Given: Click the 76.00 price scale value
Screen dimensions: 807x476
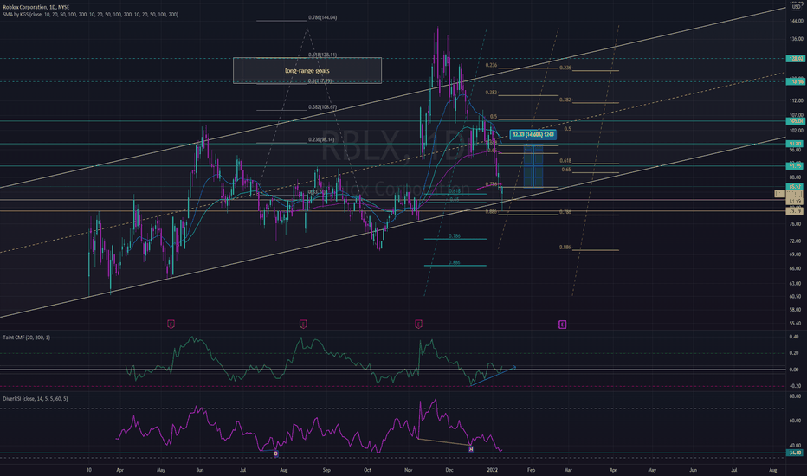Looking at the screenshot, I should (x=796, y=224).
